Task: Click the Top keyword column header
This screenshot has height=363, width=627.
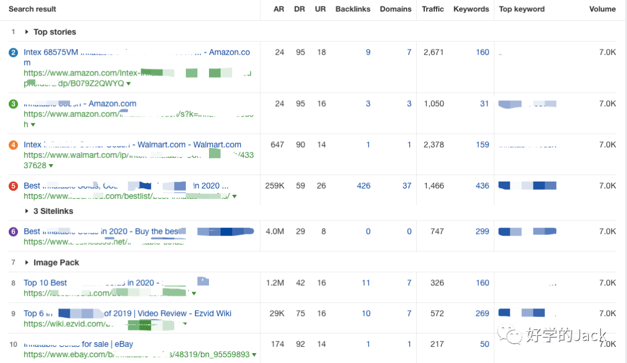Action: 522,9
